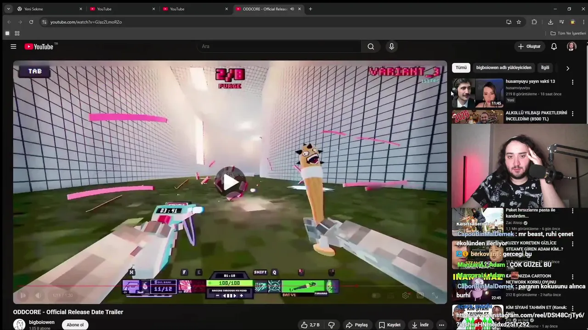
Task: Open YouTube notifications bell
Action: [554, 46]
